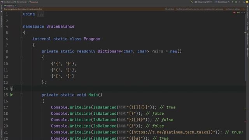Click the {'[', ']'} entry on line 12

point(63,76)
